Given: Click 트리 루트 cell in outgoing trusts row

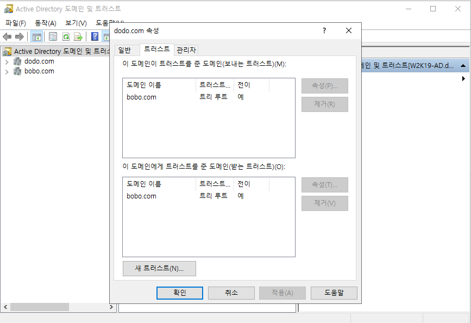Looking at the screenshot, I should [213, 97].
